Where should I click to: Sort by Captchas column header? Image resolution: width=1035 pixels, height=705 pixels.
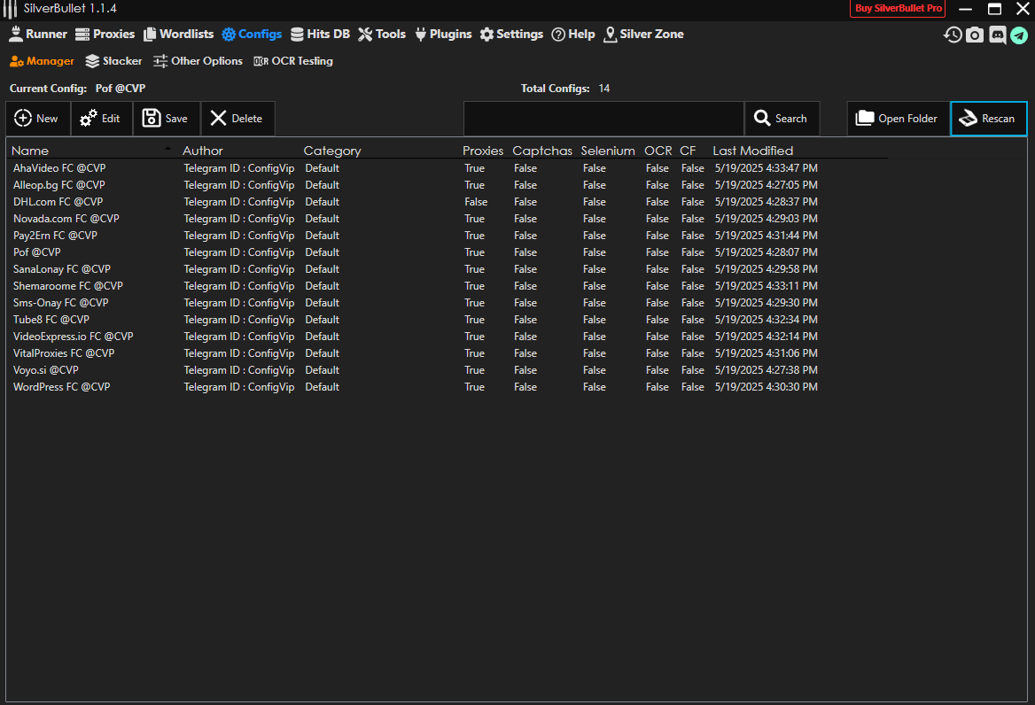542,151
